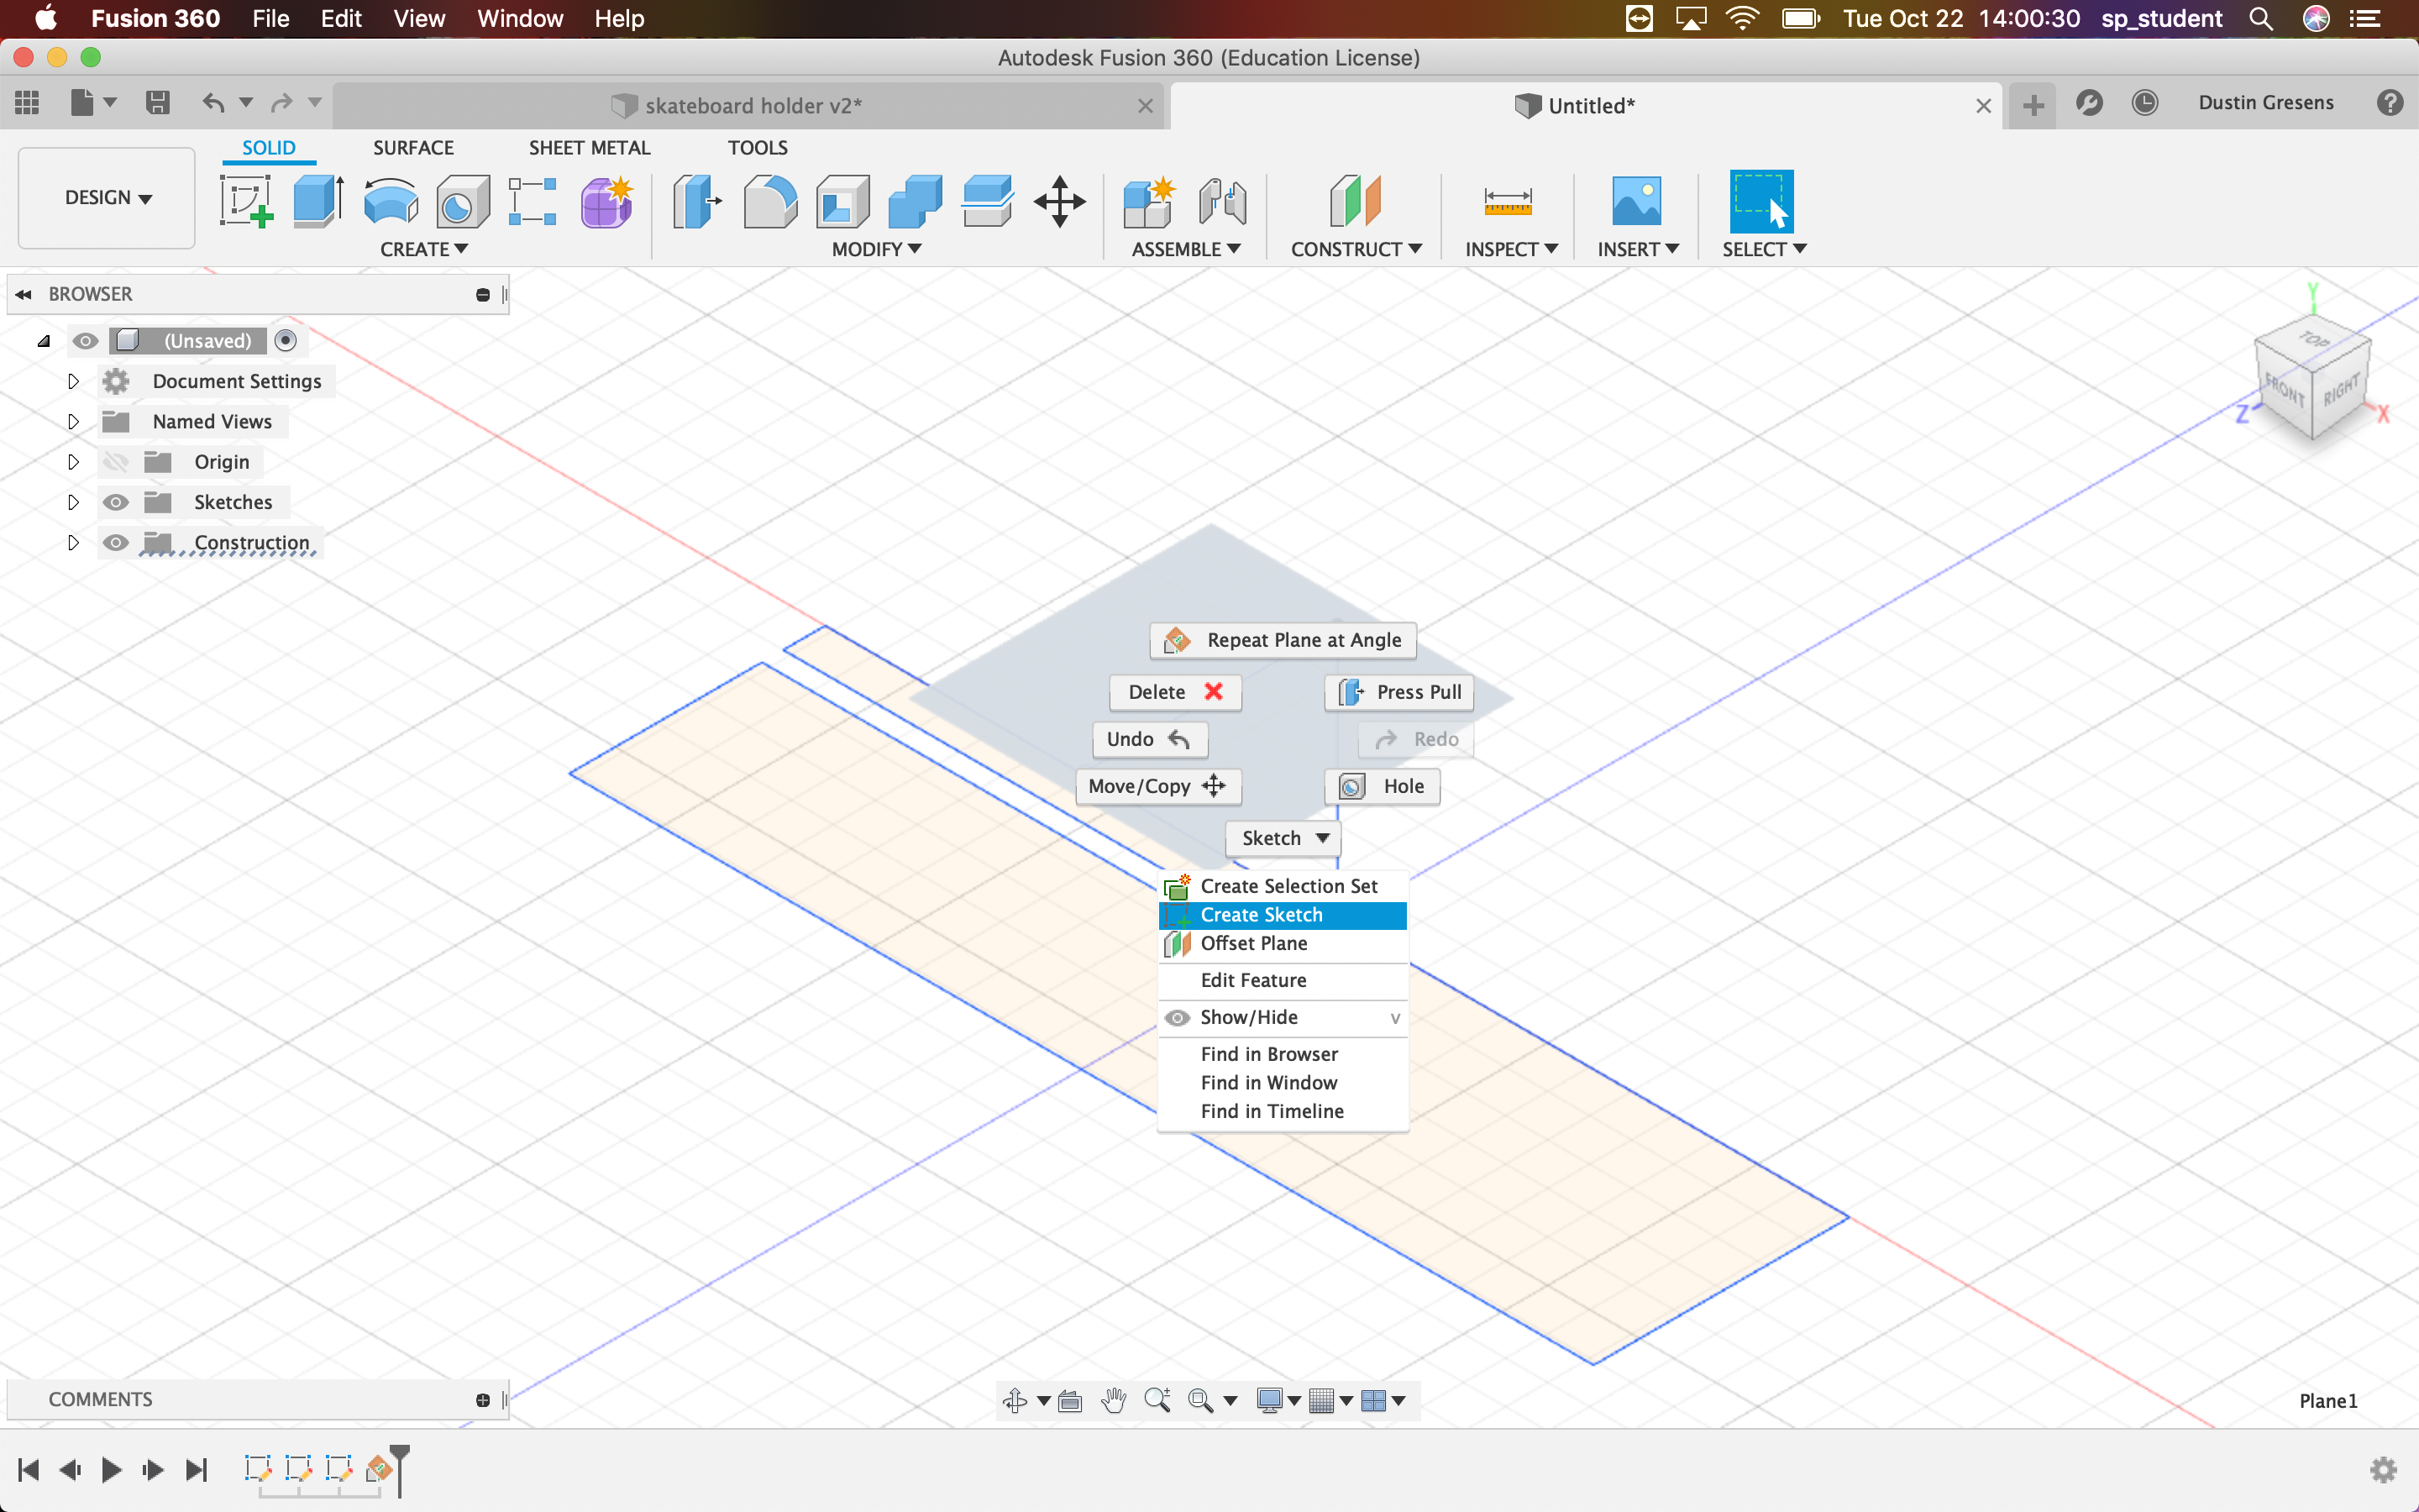Click the DESIGN mode dropdown
The width and height of the screenshot is (2419, 1512).
[x=104, y=195]
